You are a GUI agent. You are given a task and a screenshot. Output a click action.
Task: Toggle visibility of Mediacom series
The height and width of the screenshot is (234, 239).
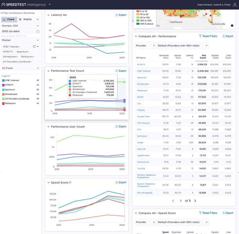(38, 104)
